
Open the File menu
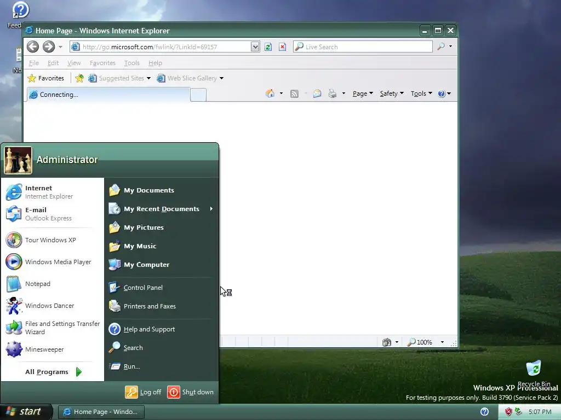33,63
